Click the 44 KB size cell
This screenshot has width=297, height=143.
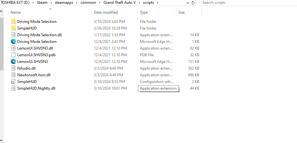point(194,88)
